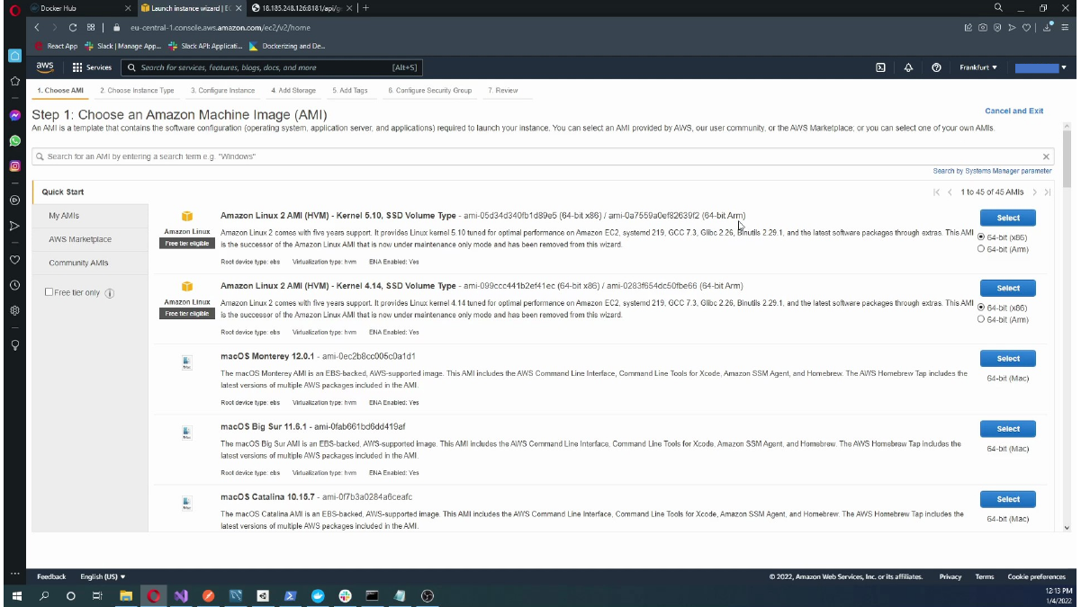Open AWS Marketplace in sidebar
Screen dimensions: 1081x607
coord(80,239)
